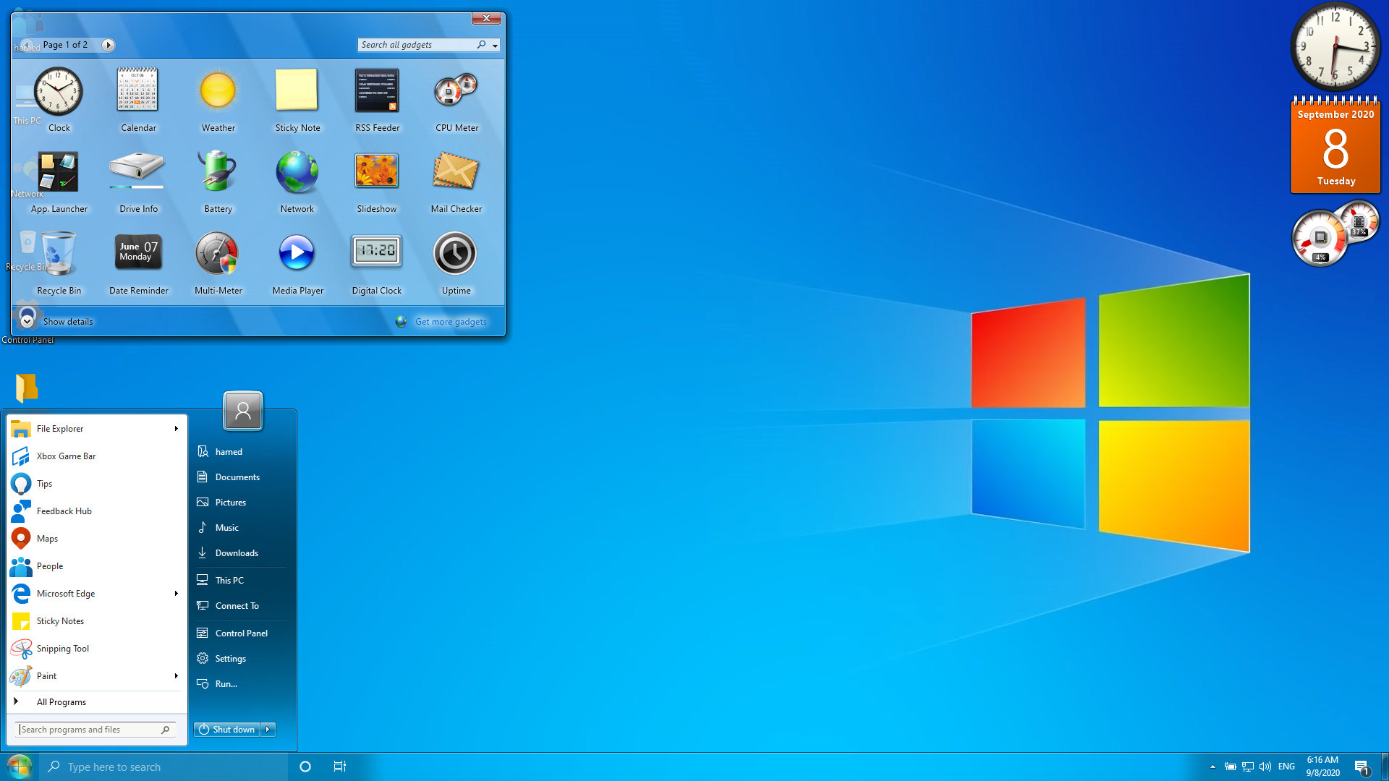The height and width of the screenshot is (781, 1389).
Task: Click the Media Player gadget
Action: click(x=297, y=253)
